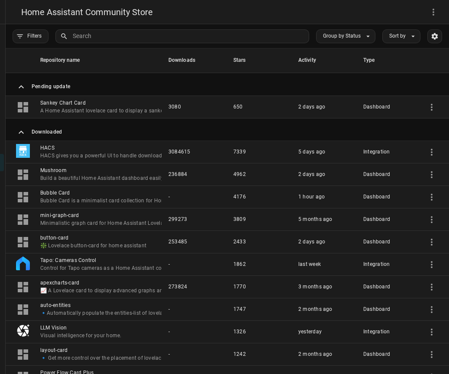Sort by Downloads column header

pos(181,60)
